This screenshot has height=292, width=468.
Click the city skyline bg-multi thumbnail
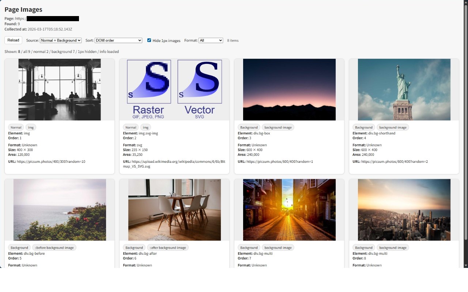click(x=404, y=210)
